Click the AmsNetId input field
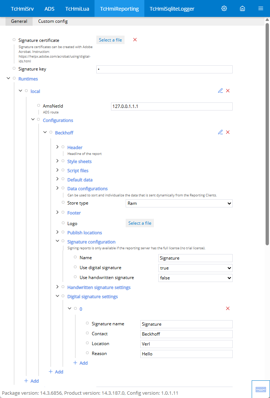This screenshot has height=398, width=270. (x=171, y=106)
